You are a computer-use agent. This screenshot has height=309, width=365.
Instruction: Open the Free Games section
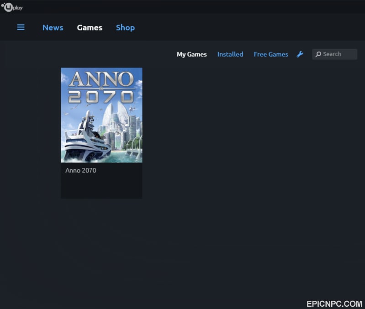point(271,54)
